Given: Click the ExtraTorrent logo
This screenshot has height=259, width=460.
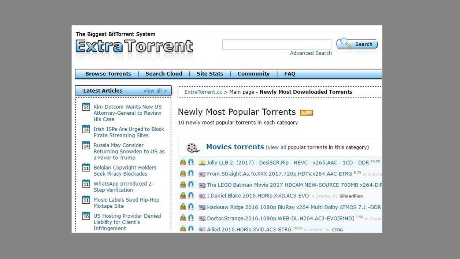Looking at the screenshot, I should 134,47.
